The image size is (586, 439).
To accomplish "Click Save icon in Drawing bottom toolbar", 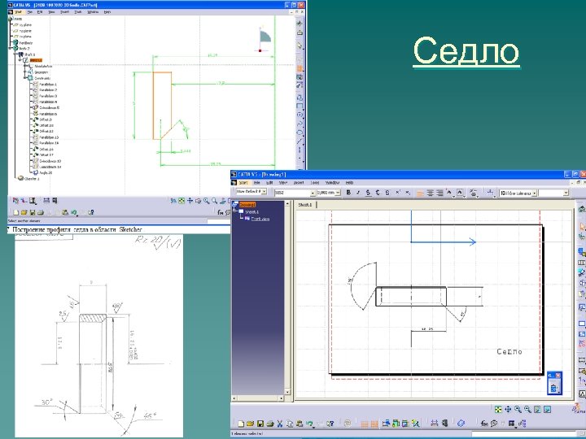I will (x=260, y=424).
